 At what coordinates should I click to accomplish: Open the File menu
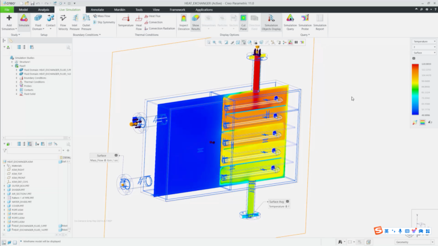(x=7, y=10)
